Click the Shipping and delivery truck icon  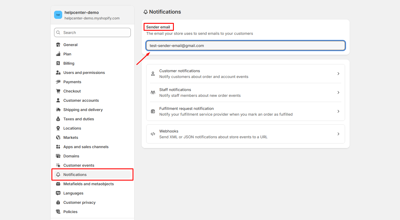pyautogui.click(x=58, y=110)
